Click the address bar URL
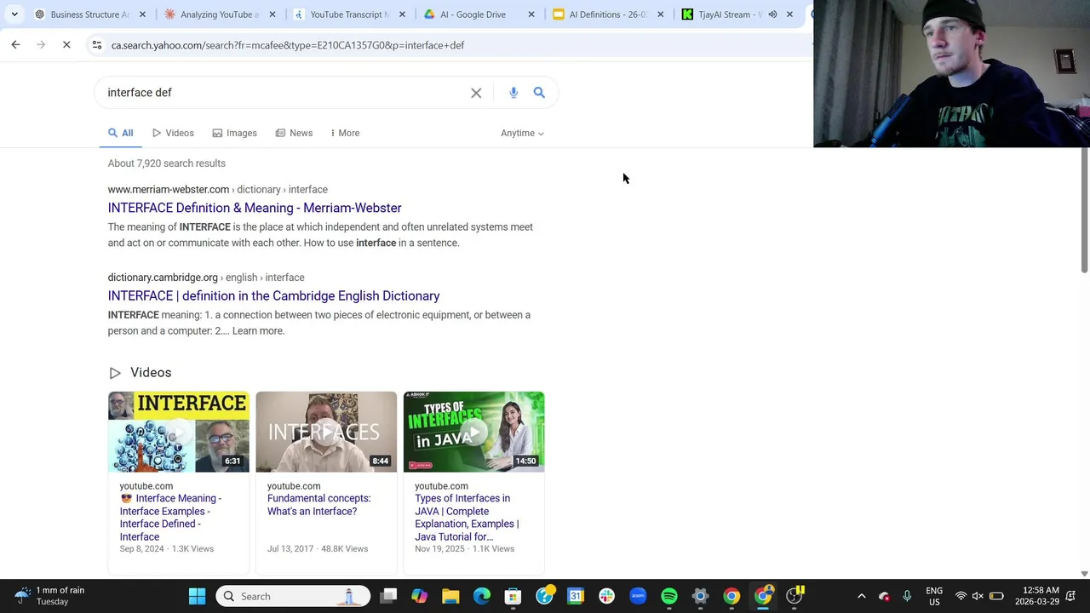This screenshot has height=613, width=1090. [288, 45]
